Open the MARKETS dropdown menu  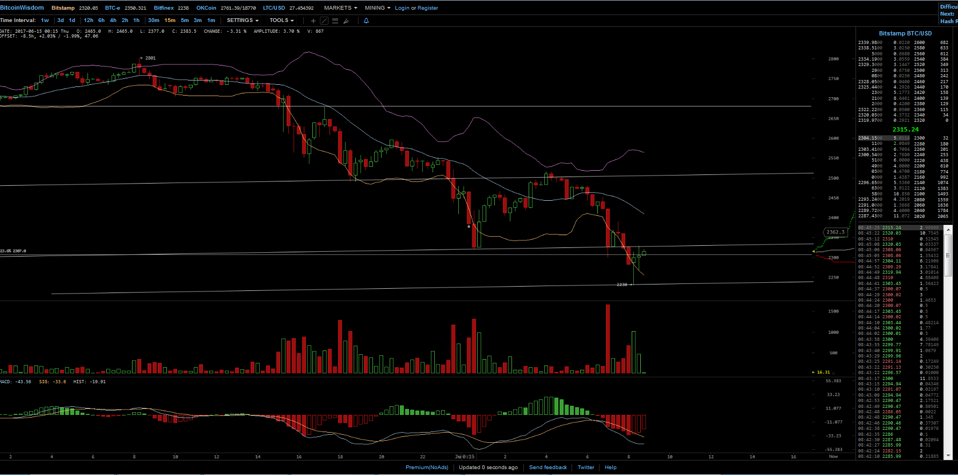point(340,8)
